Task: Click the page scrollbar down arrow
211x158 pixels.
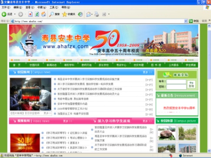Action: [x=209, y=151]
